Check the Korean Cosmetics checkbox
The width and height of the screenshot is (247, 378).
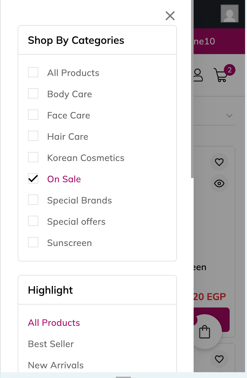pos(33,157)
